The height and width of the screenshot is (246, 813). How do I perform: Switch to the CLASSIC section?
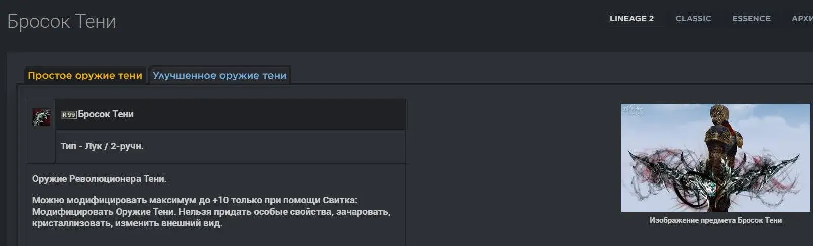click(693, 19)
